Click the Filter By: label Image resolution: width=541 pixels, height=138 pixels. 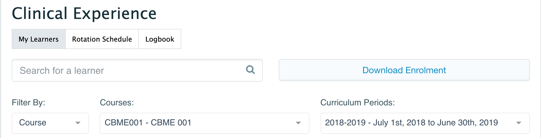28,102
